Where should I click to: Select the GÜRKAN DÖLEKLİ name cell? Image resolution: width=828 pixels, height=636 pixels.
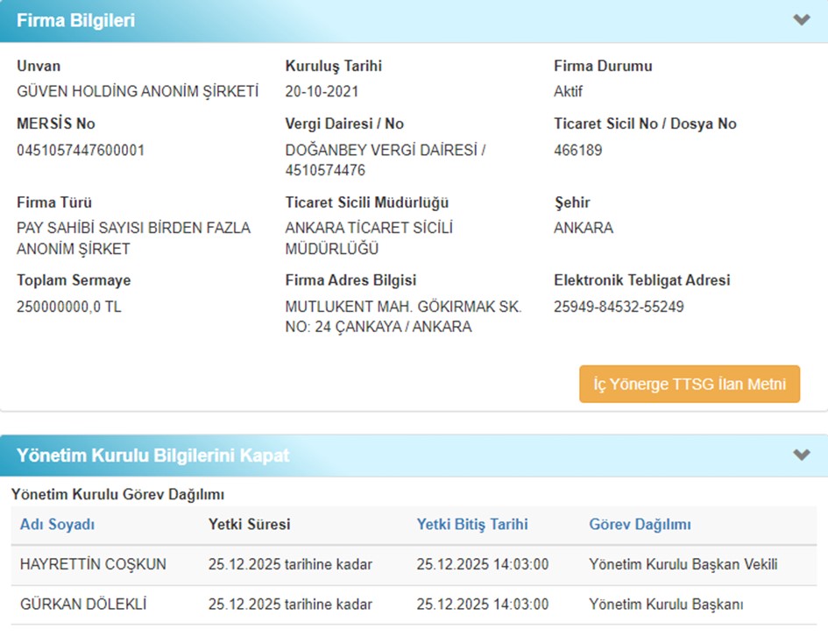(83, 604)
